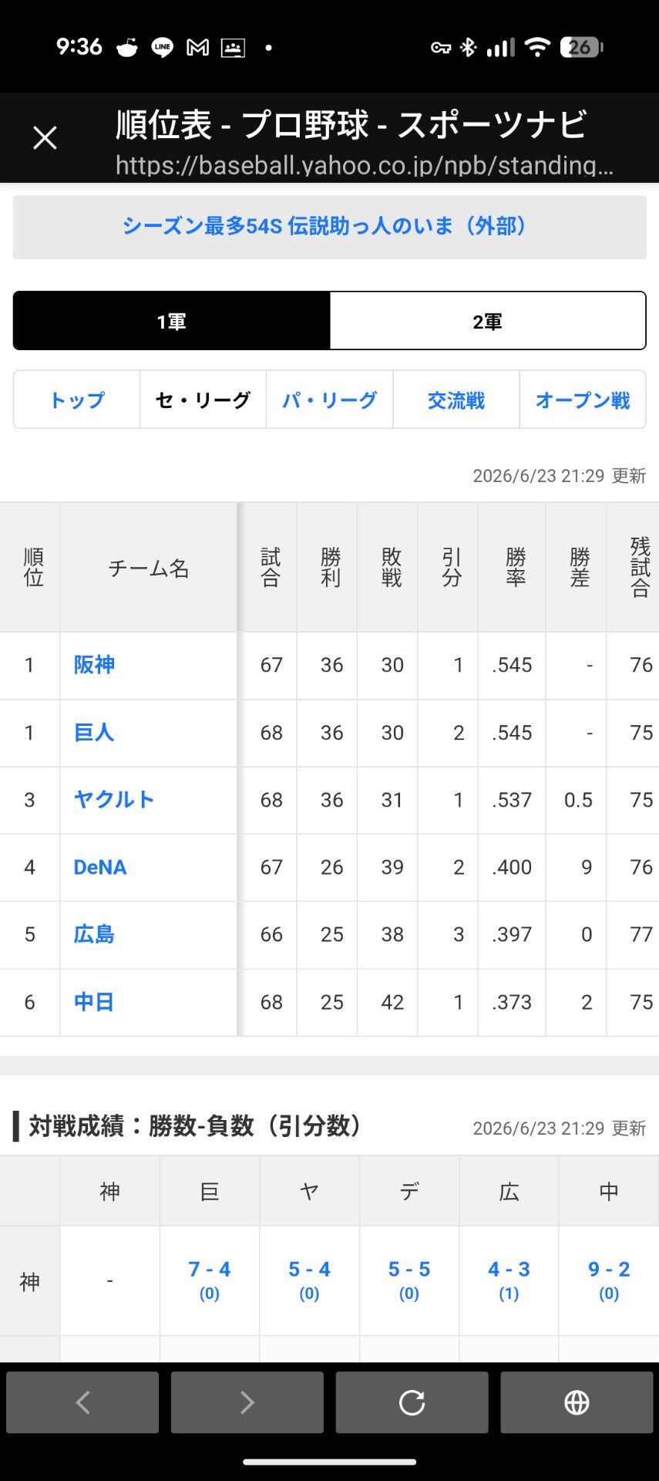
Task: Tap the LINE notification icon in status bar
Action: coord(162,48)
